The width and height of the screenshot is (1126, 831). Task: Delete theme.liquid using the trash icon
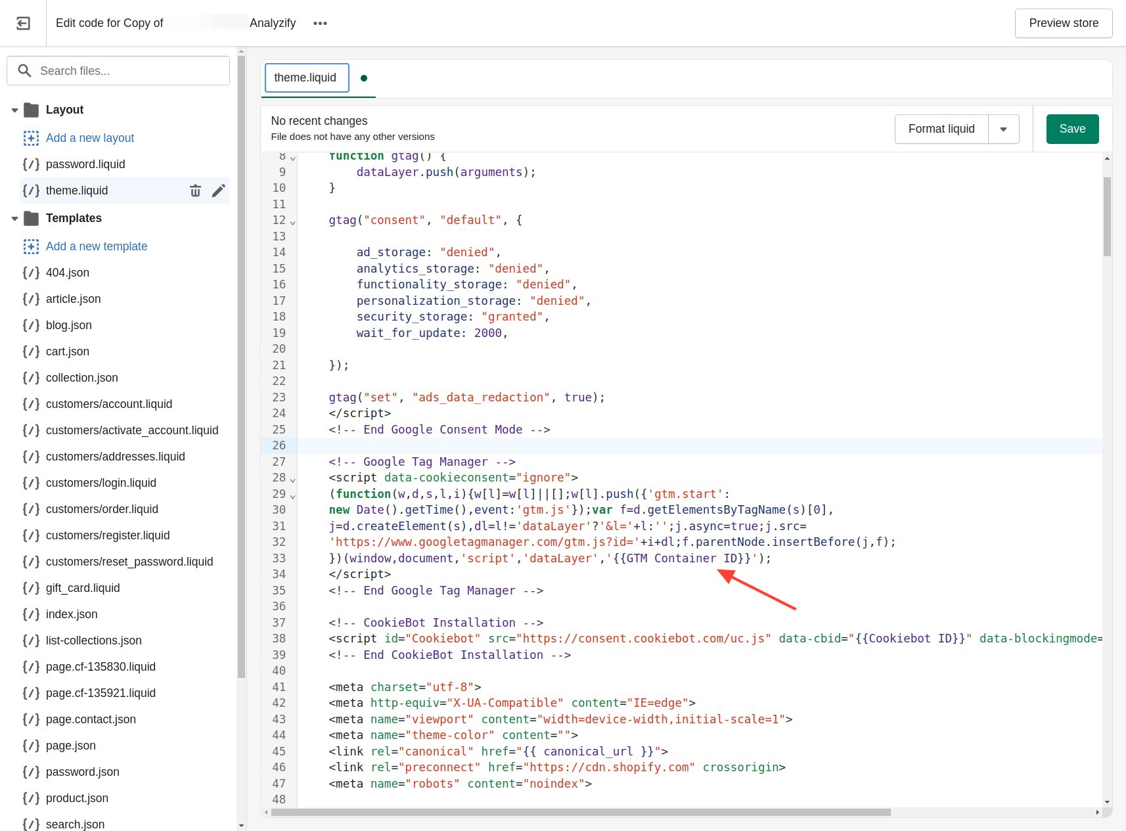click(195, 191)
